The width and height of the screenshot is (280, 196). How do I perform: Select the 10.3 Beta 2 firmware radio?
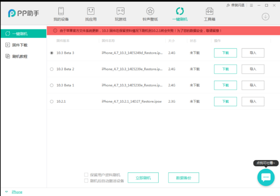pyautogui.click(x=51, y=69)
